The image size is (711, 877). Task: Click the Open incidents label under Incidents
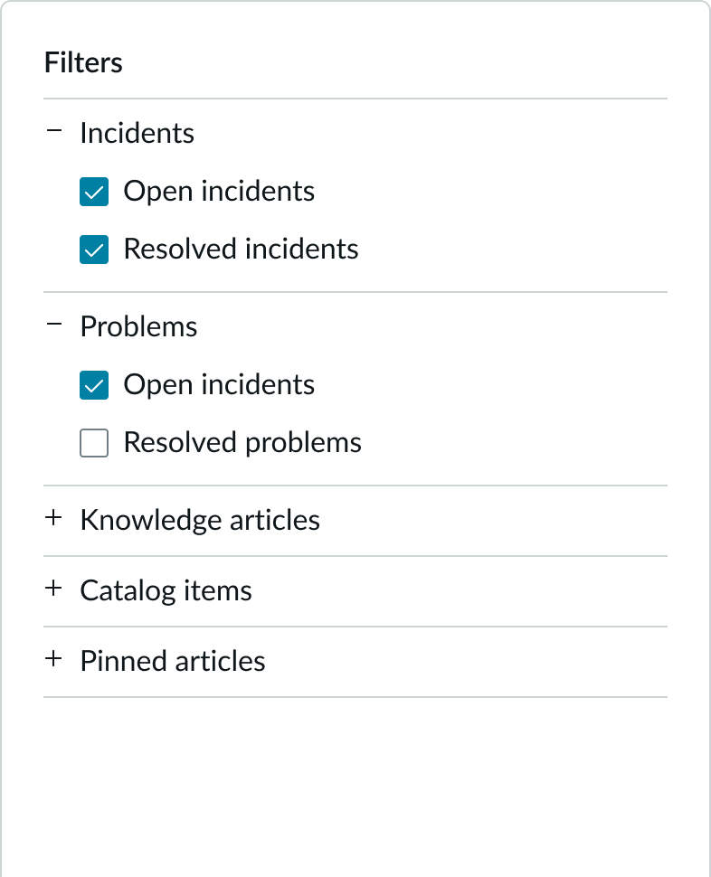coord(220,192)
